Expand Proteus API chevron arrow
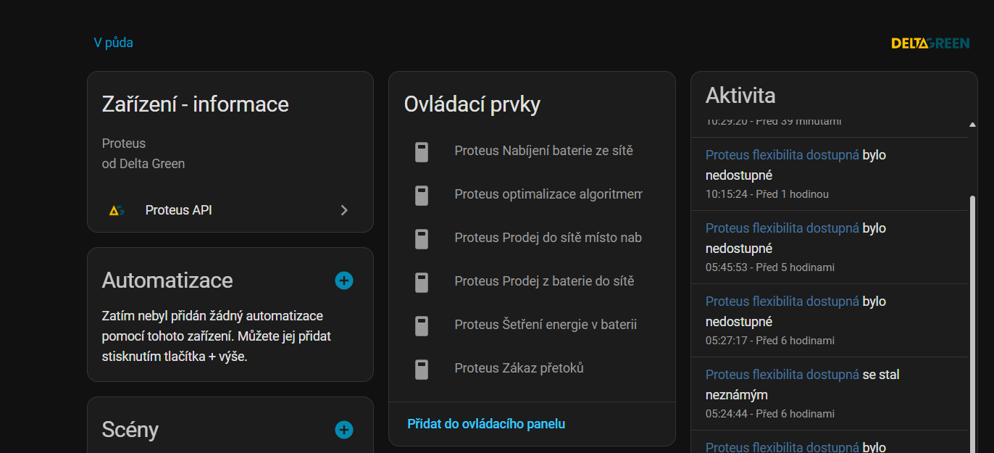The image size is (994, 453). tap(344, 210)
